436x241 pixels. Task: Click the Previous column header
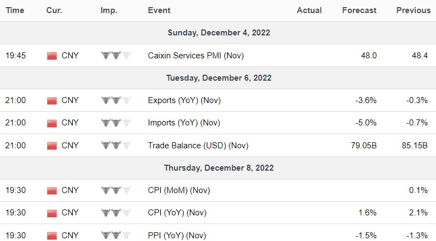pos(414,10)
